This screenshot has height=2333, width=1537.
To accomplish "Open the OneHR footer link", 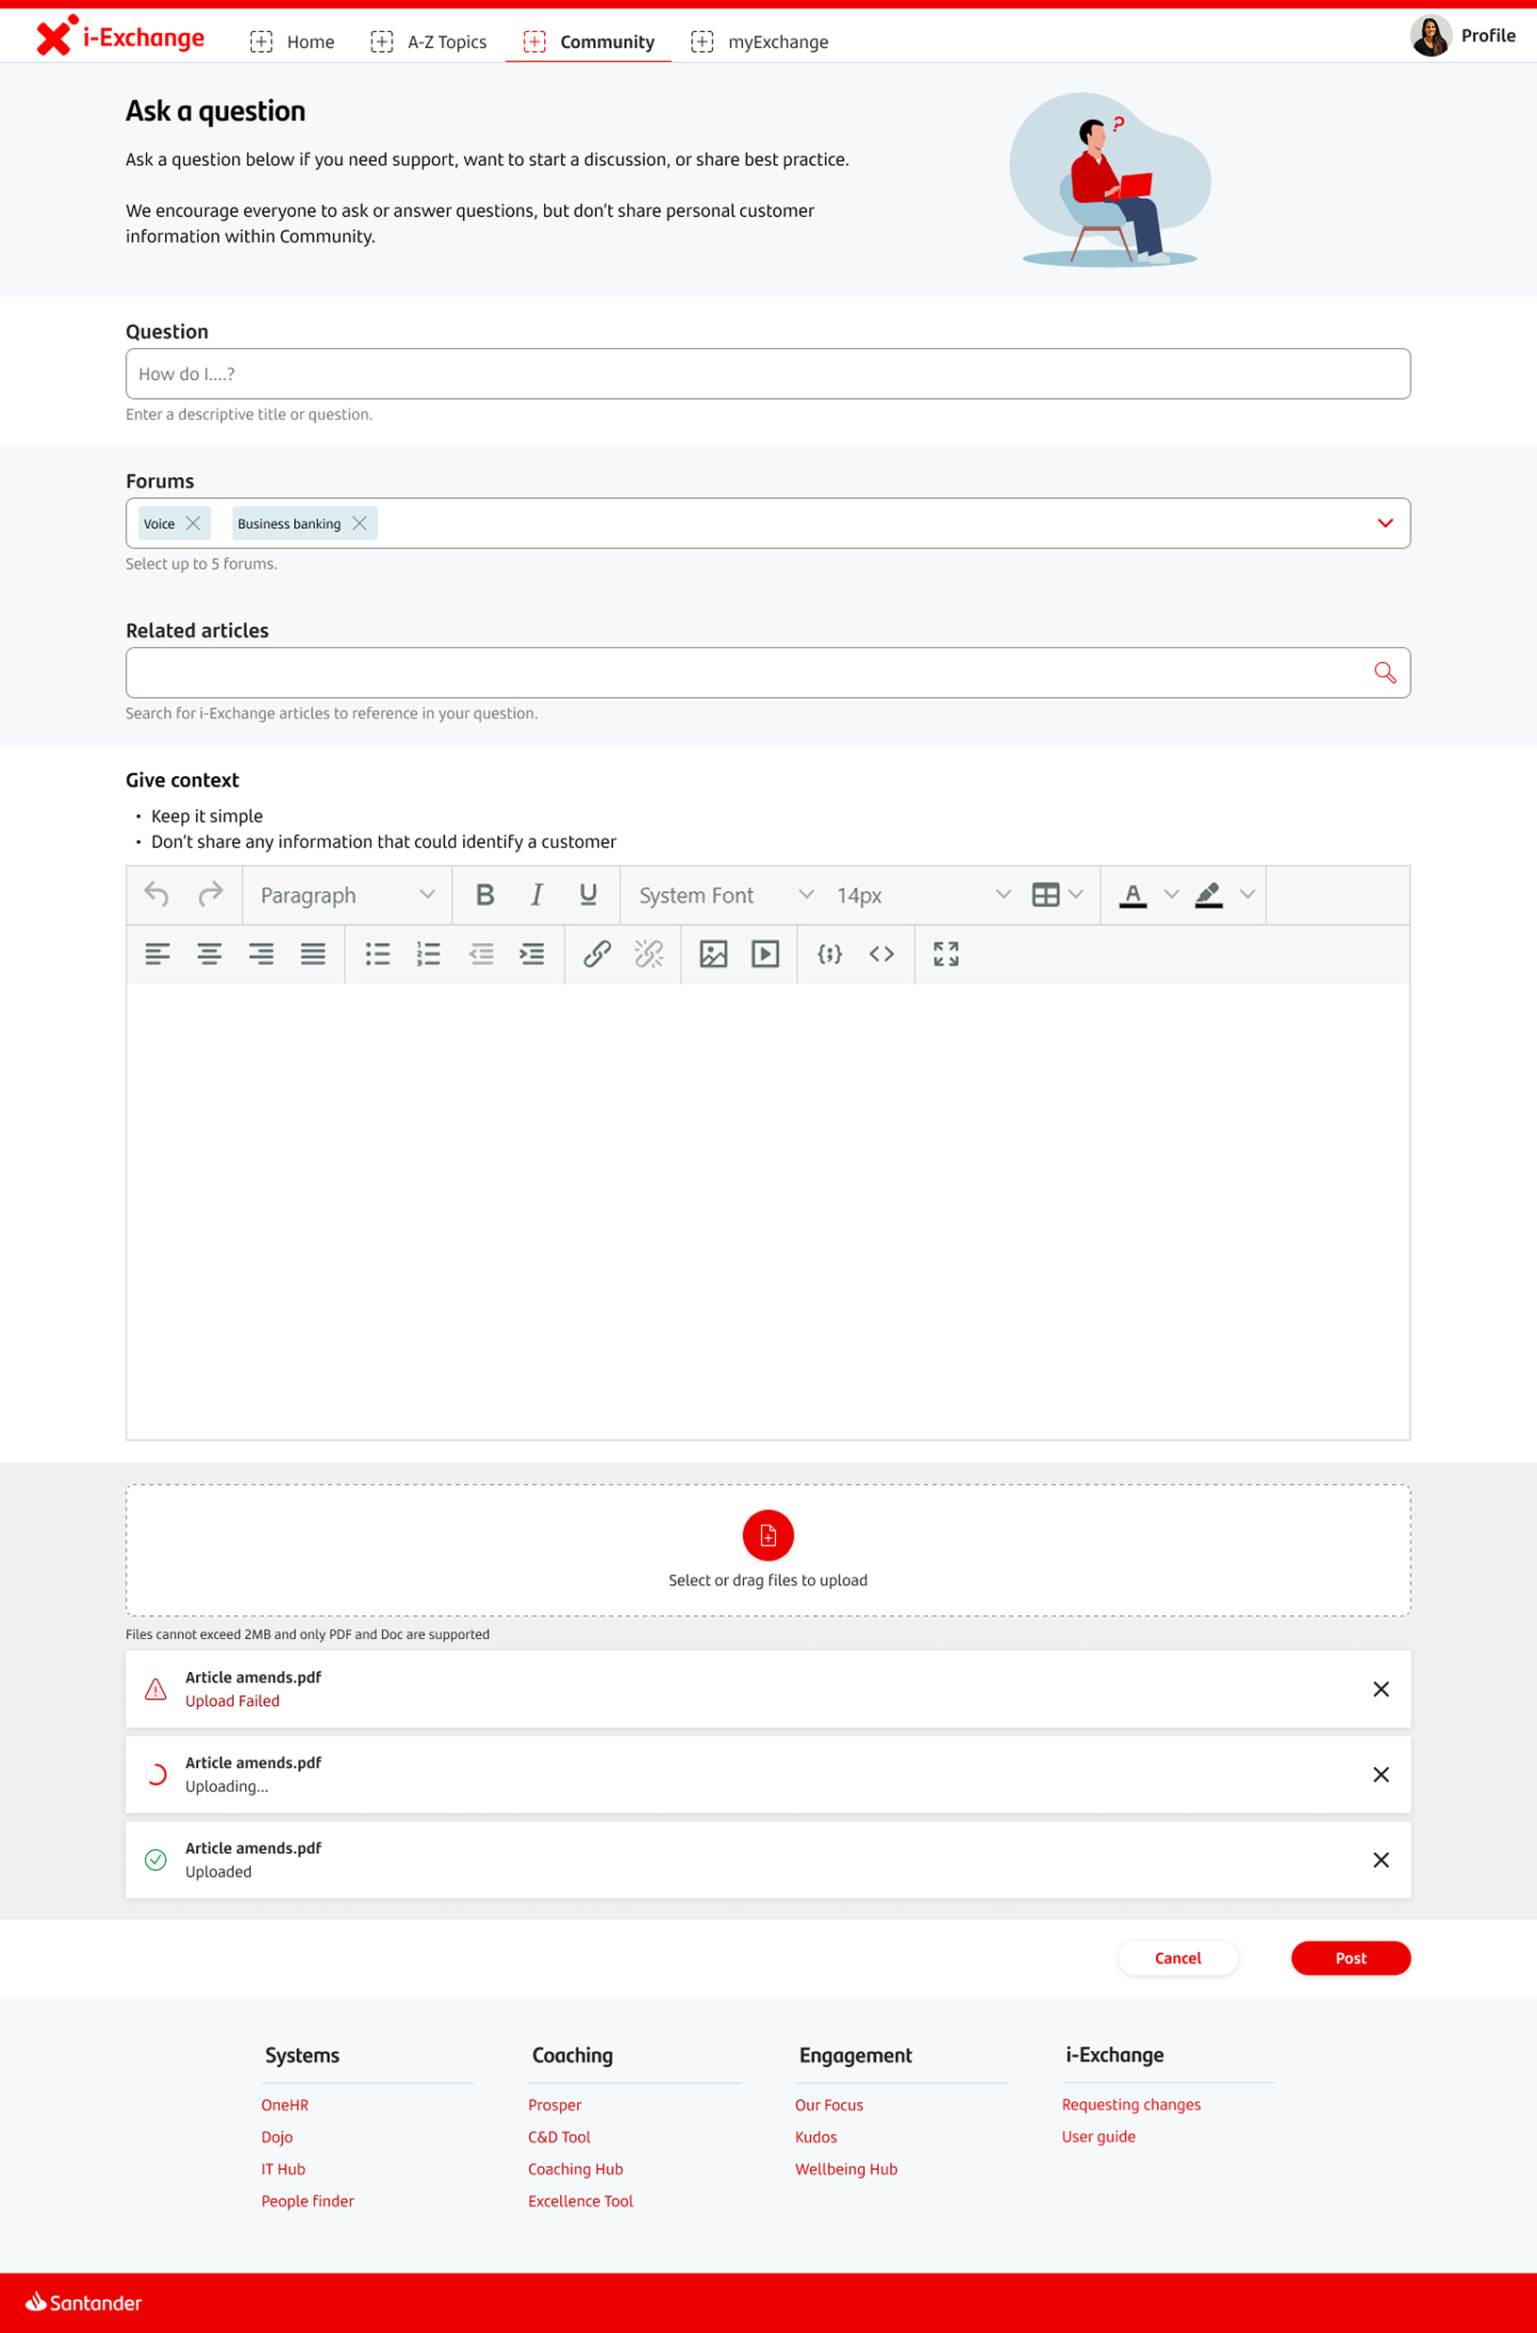I will (x=286, y=2105).
